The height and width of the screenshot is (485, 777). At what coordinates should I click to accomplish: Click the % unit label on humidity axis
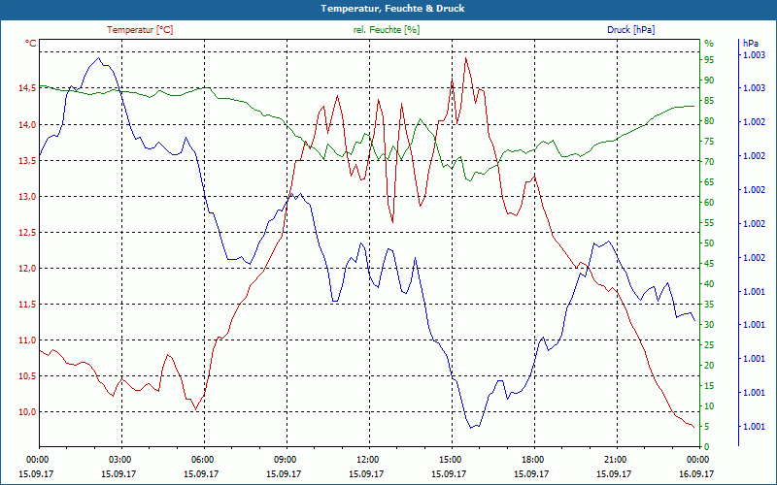(x=709, y=44)
